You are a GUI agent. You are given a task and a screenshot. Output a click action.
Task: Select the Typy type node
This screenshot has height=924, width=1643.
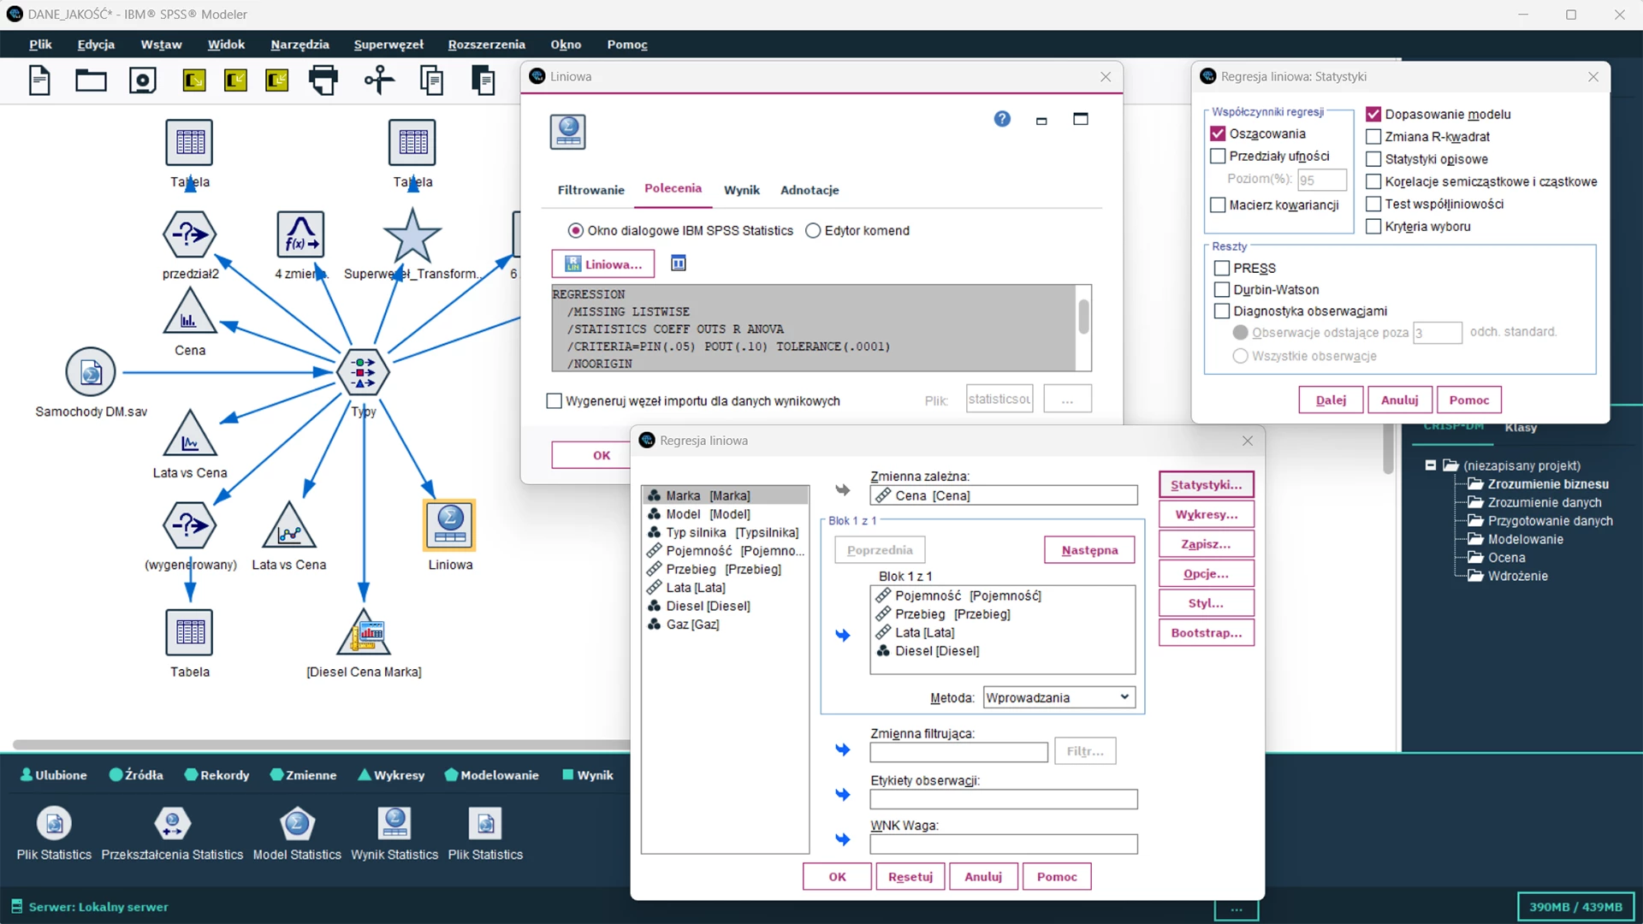(363, 372)
